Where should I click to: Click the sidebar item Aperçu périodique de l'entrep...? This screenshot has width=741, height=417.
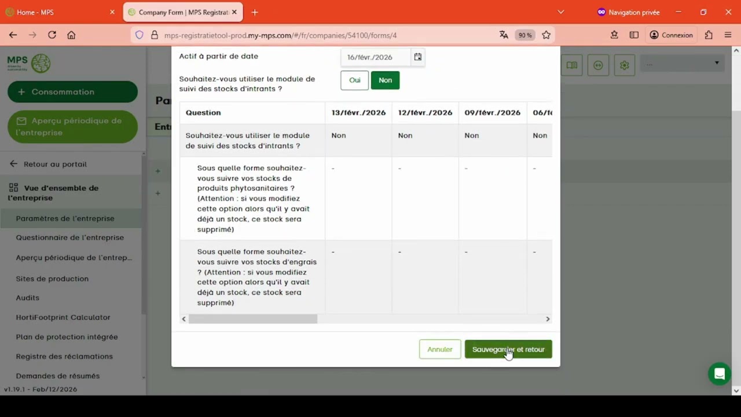[x=74, y=258]
